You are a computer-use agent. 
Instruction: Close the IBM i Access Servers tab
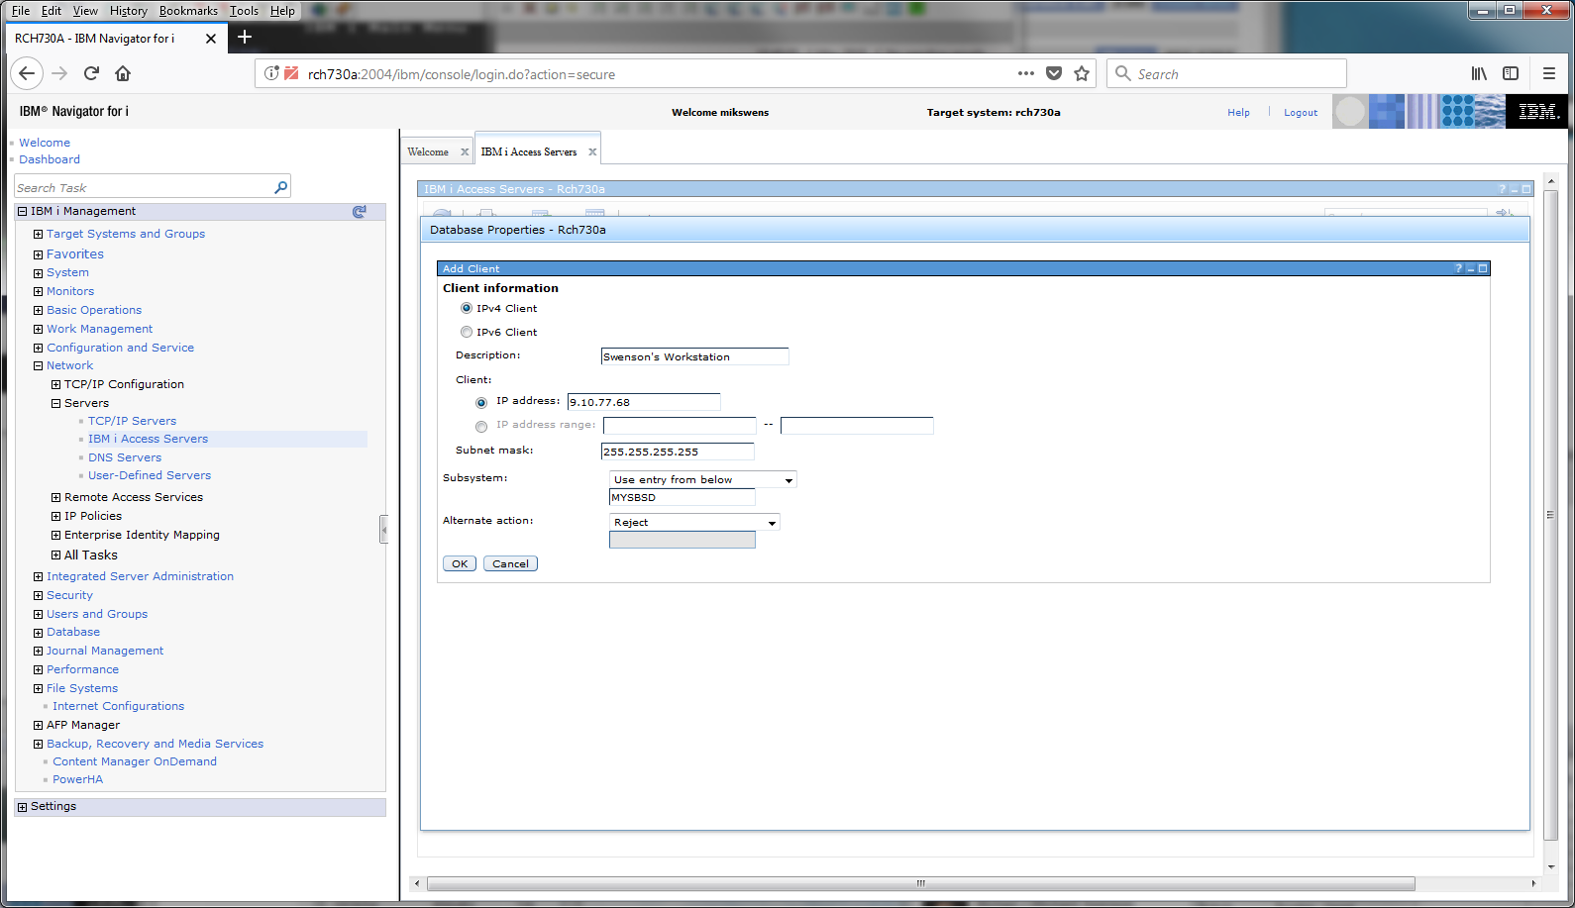pyautogui.click(x=592, y=151)
